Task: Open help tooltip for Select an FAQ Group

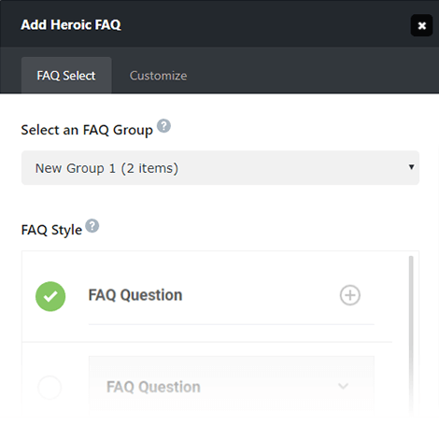Action: pyautogui.click(x=163, y=126)
